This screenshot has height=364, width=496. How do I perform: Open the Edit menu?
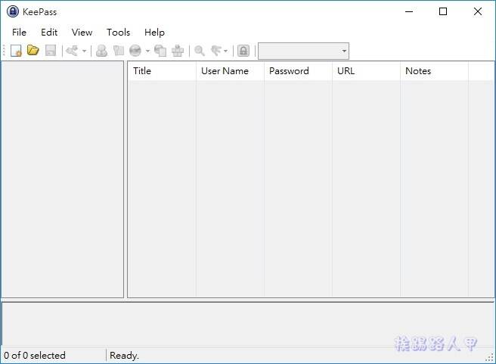pos(49,33)
